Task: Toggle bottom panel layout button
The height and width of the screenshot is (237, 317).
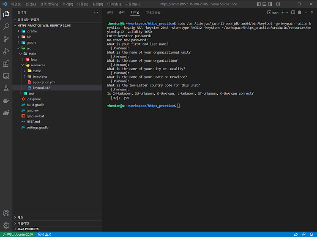Action: (265, 4)
